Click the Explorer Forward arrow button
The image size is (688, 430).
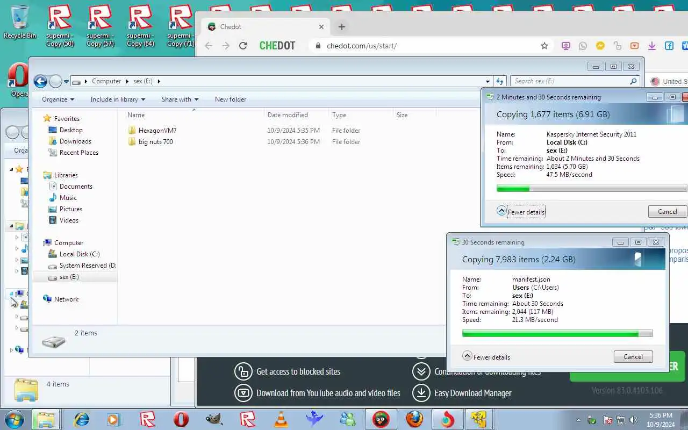[x=56, y=81]
